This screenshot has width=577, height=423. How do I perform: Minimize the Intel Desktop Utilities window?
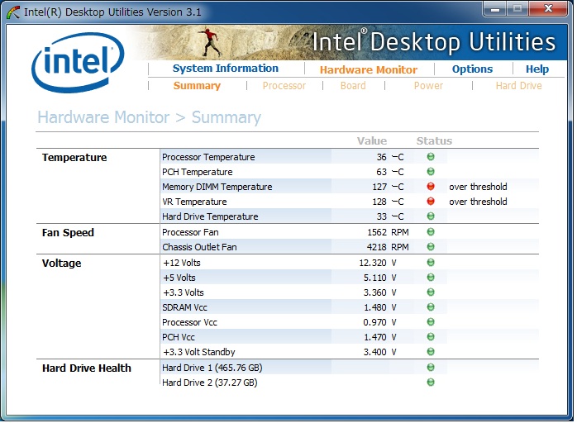[x=495, y=9]
